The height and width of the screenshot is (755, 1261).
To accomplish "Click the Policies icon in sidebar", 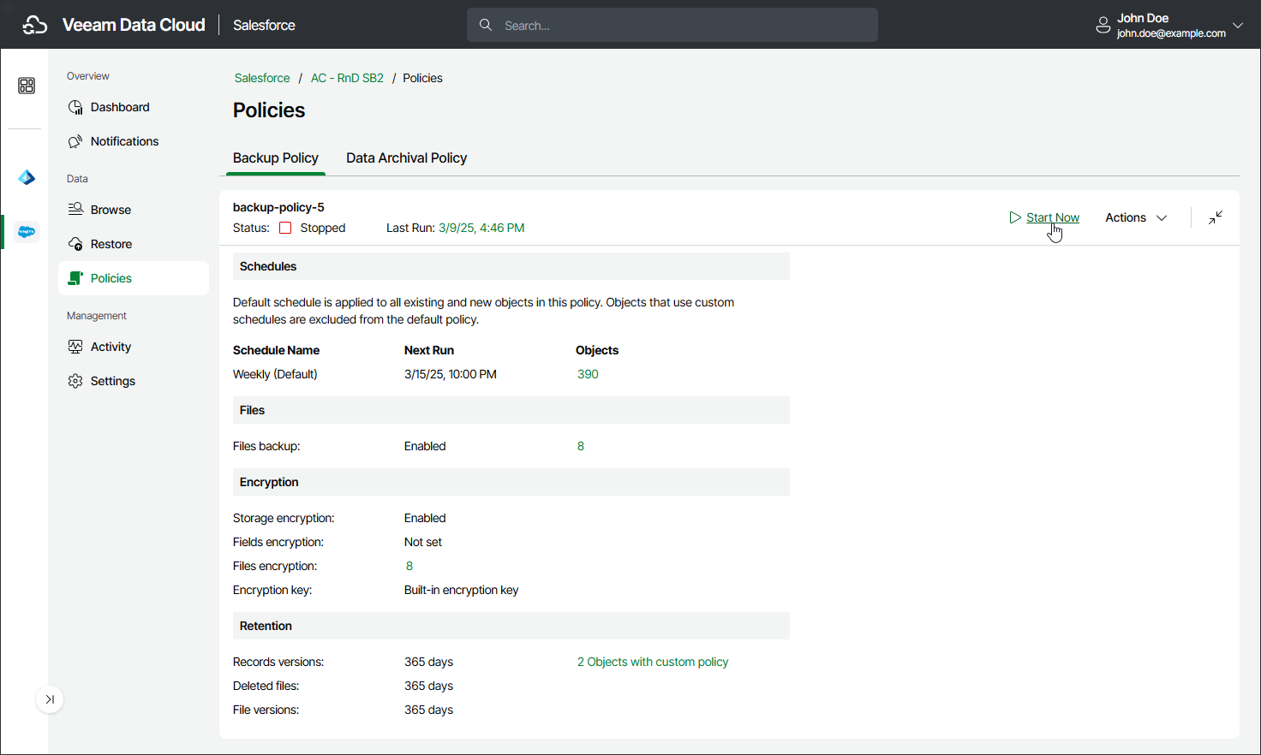I will [75, 278].
